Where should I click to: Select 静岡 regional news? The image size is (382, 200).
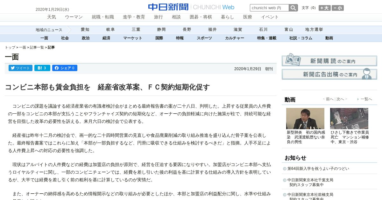pos(161,30)
